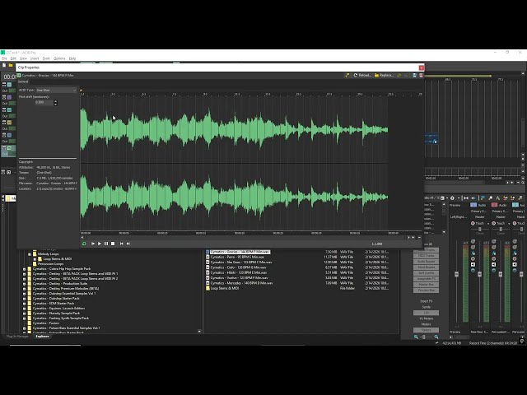Open the Options menu
The image size is (527, 395).
tap(59, 58)
